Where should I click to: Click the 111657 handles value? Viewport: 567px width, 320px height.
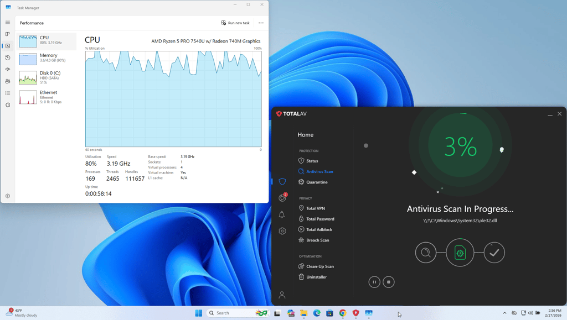(135, 179)
